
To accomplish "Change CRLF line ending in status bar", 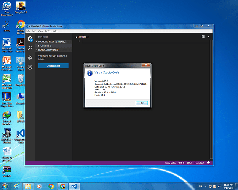I will (x=189, y=163).
